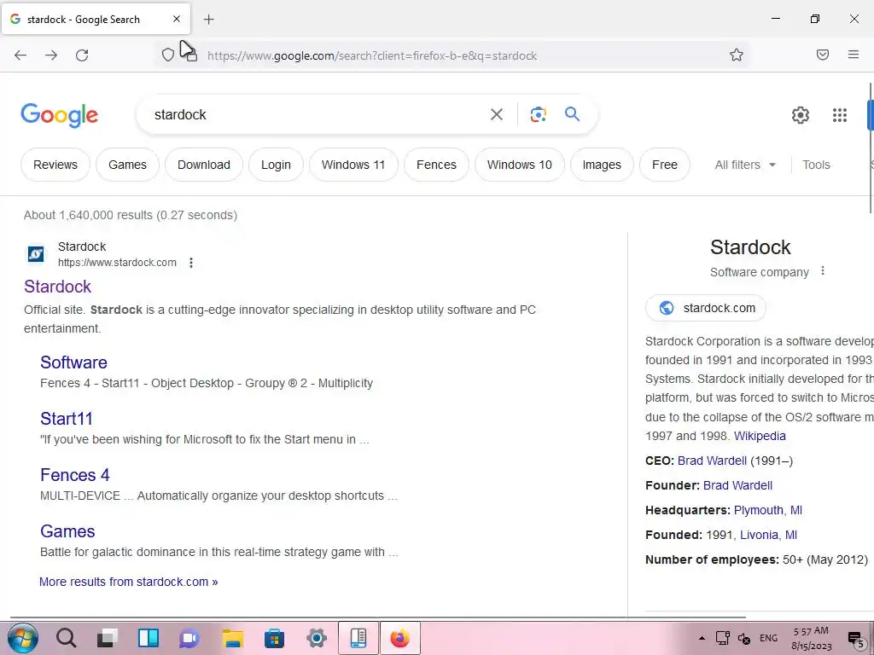This screenshot has height=655, width=874.
Task: Open Microsoft Store from taskbar
Action: 274,638
